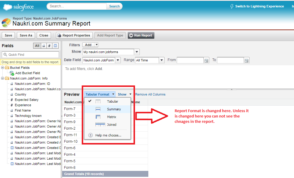Click Switch to Lightning Experience link
The height and width of the screenshot is (178, 294).
[x=259, y=6]
